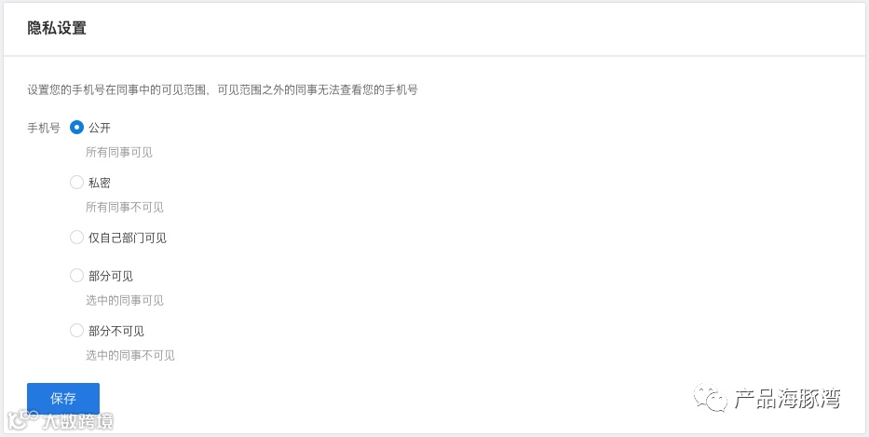The image size is (869, 437).
Task: Select the 私密 radio button
Action: [76, 183]
